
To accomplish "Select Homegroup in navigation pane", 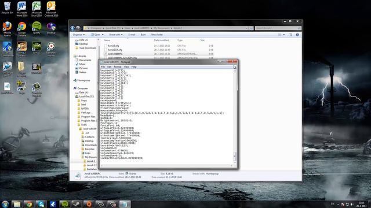I will 83,80.
